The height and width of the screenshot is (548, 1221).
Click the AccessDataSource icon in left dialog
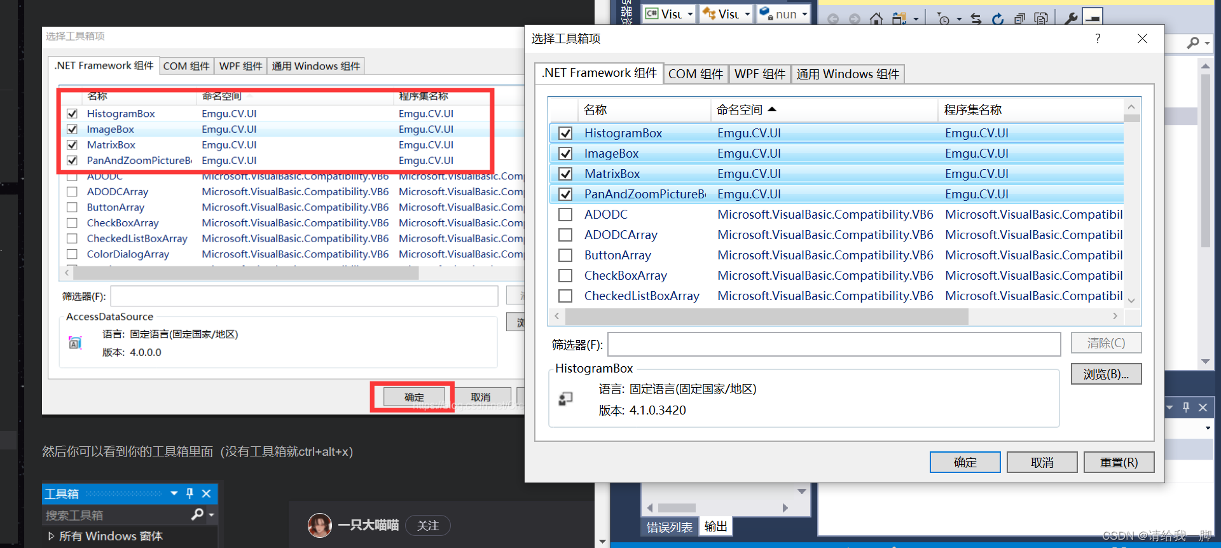coord(75,343)
